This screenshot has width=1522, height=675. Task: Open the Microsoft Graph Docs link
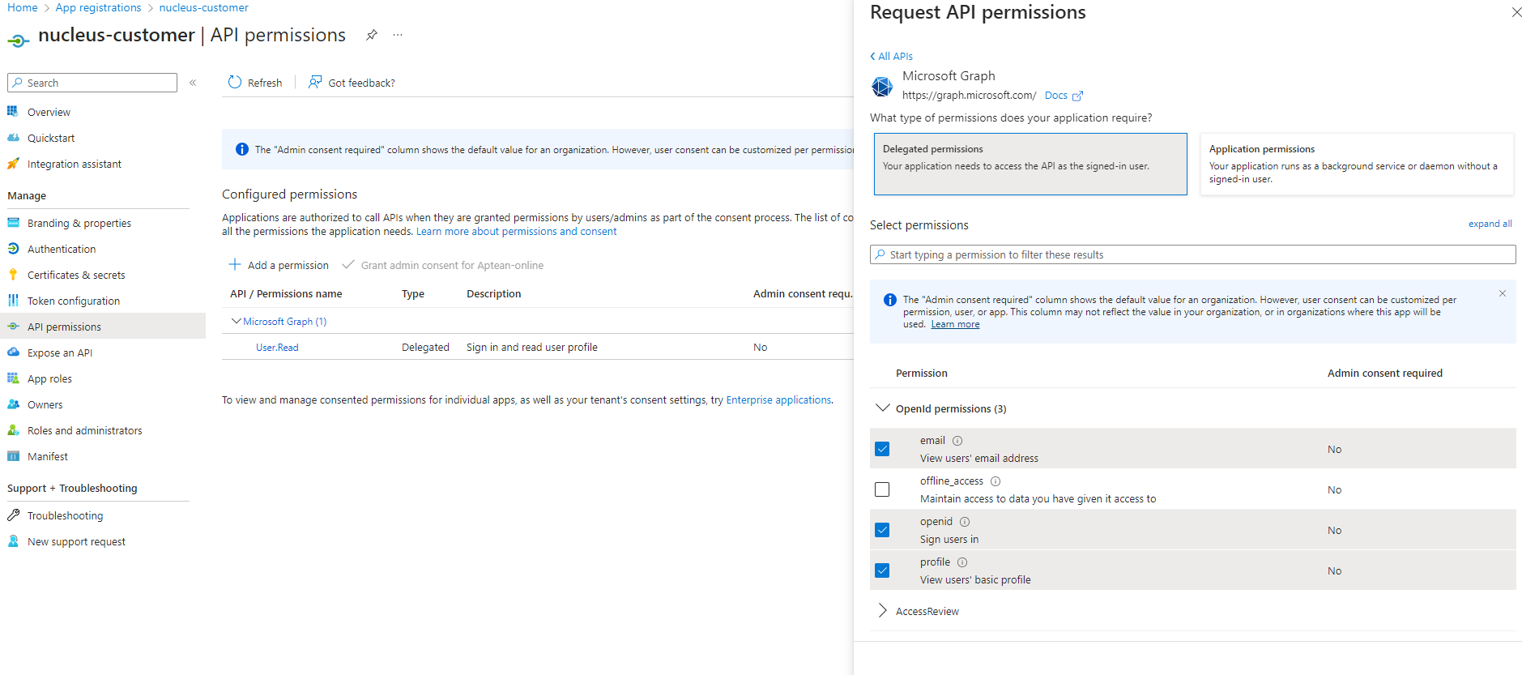coord(1063,95)
